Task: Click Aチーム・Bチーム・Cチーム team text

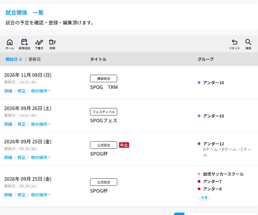Action: pyautogui.click(x=227, y=152)
